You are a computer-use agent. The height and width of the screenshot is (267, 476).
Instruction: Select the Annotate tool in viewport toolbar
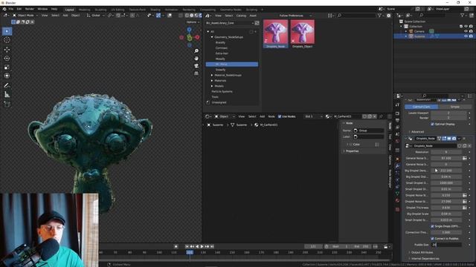pos(7,86)
